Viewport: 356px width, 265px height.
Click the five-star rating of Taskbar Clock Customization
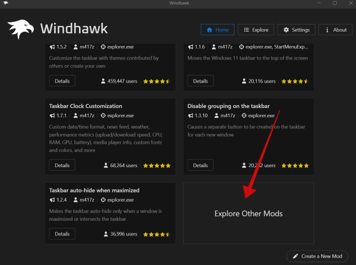[x=157, y=166]
